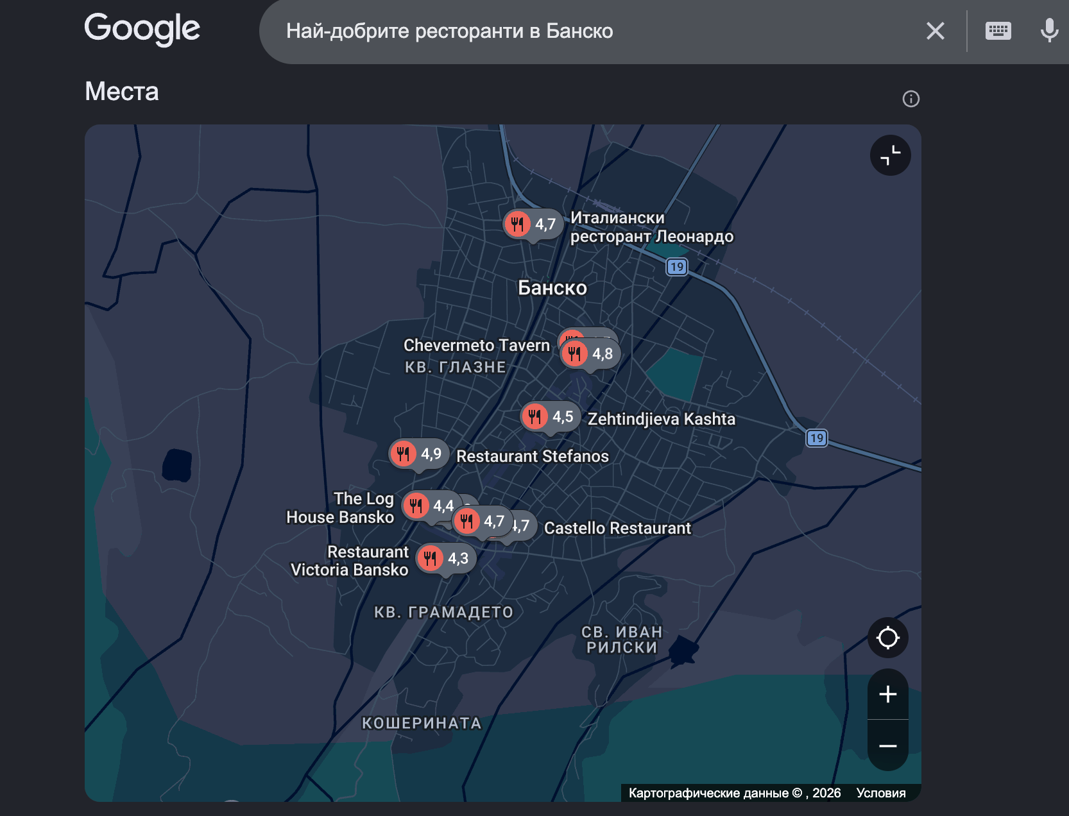Select the 4,7 pin for Italian restaurant Леонардо

[x=533, y=225]
